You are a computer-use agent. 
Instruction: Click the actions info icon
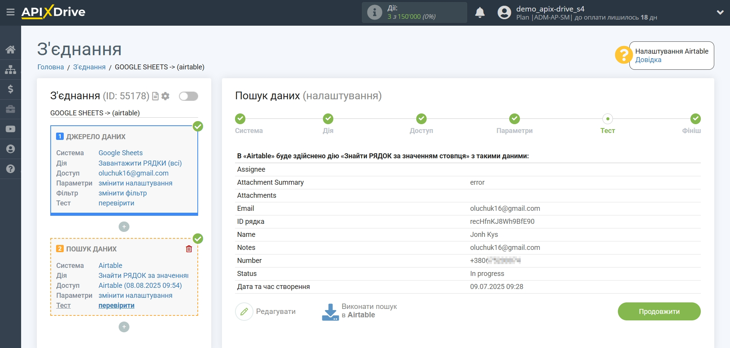coord(374,12)
